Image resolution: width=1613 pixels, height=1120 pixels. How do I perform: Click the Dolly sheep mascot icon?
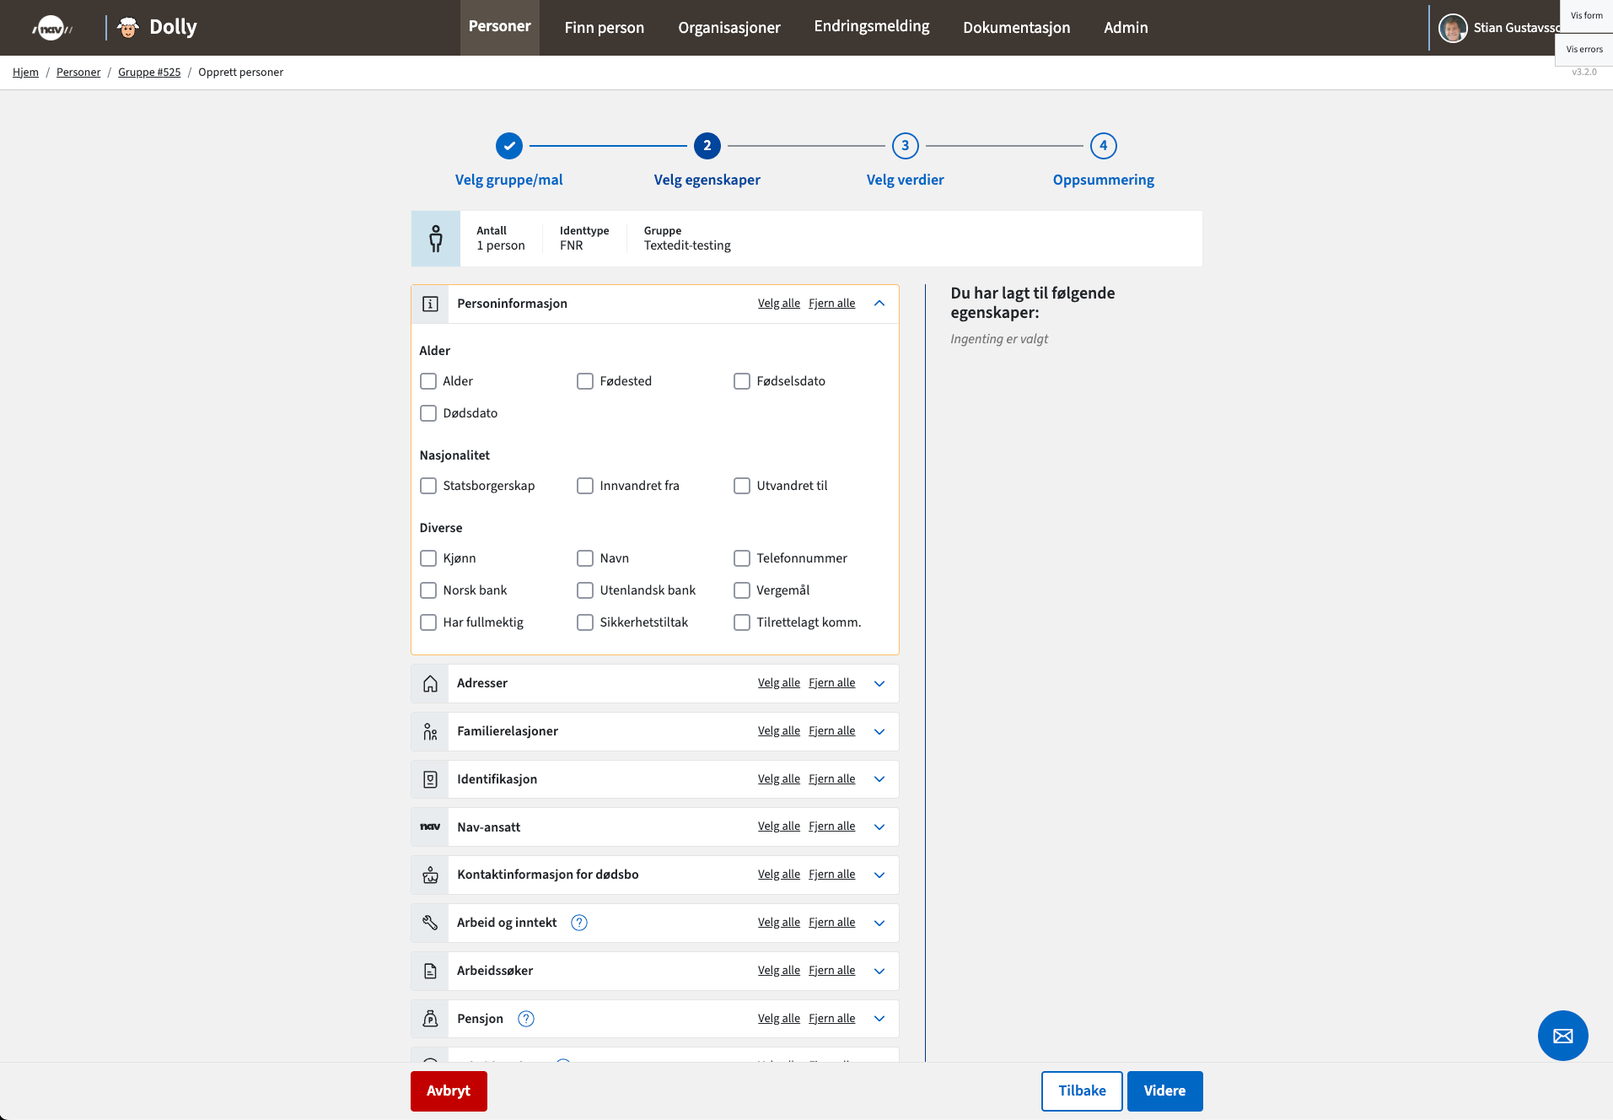pos(128,28)
